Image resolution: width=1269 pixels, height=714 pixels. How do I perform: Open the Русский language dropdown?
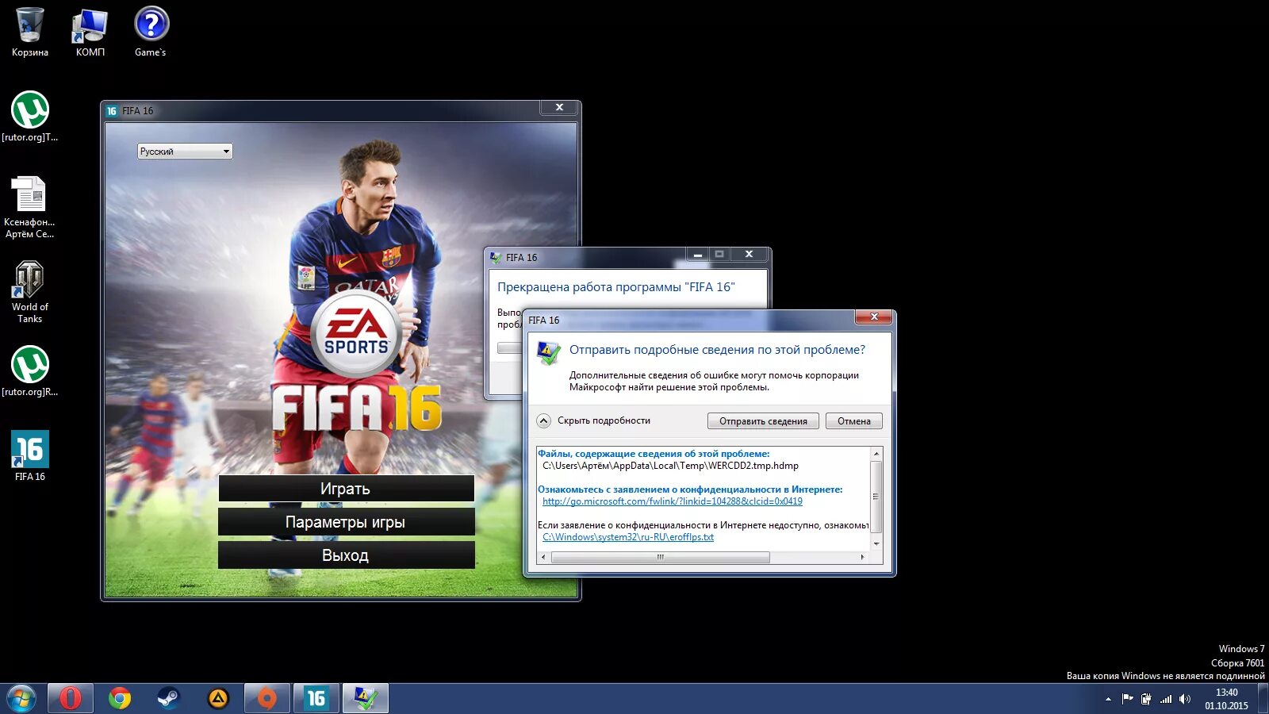[x=185, y=152]
